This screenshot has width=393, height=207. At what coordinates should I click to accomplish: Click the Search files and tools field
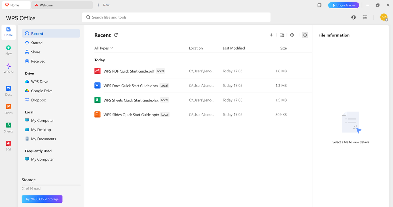tap(176, 17)
